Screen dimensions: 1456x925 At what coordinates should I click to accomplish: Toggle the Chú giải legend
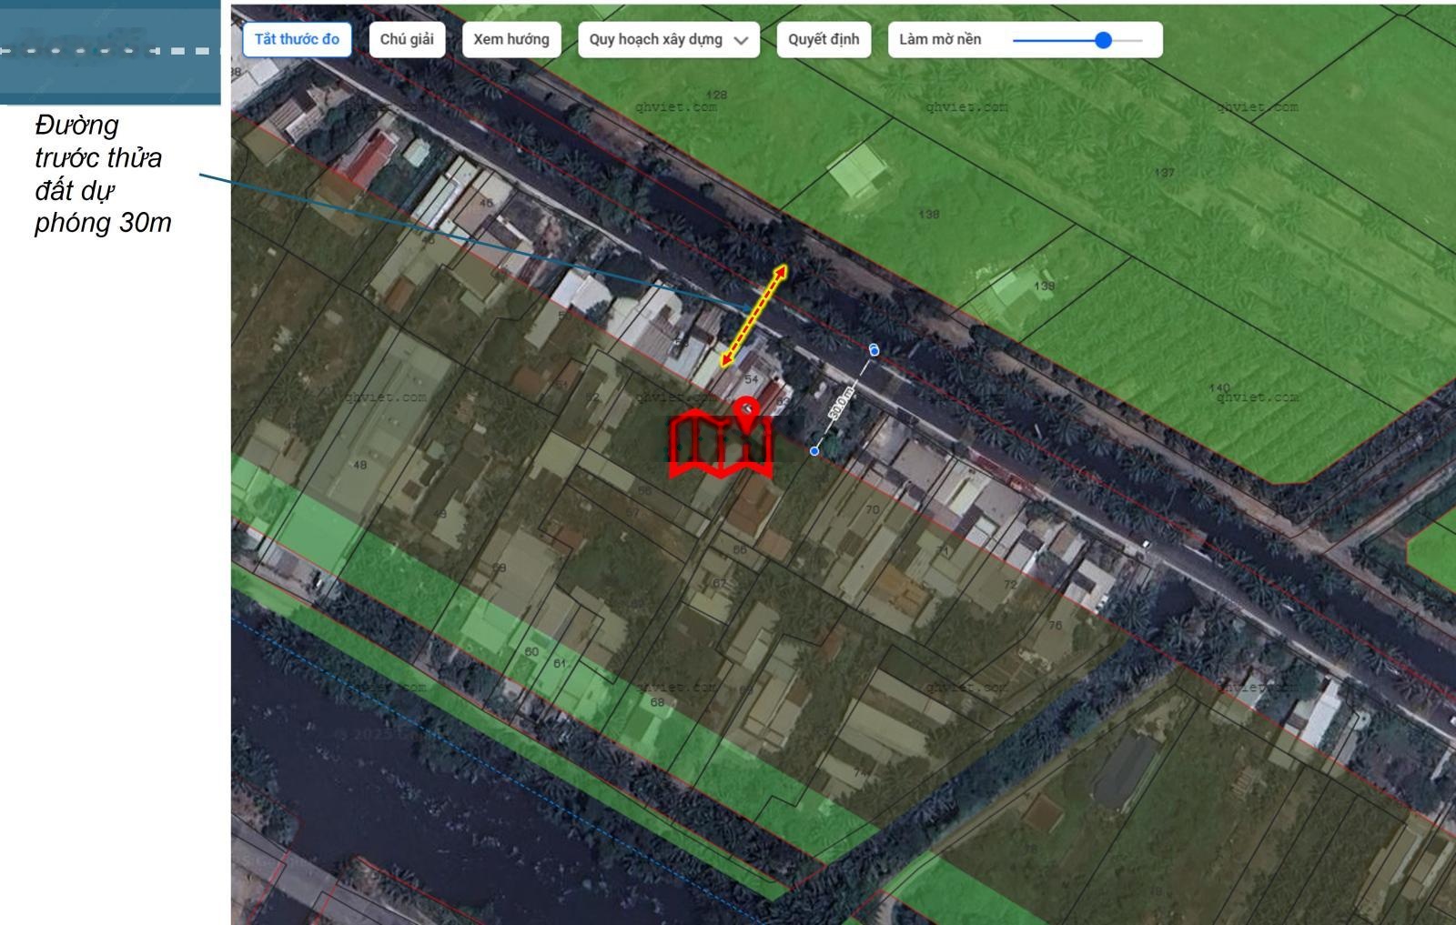407,39
